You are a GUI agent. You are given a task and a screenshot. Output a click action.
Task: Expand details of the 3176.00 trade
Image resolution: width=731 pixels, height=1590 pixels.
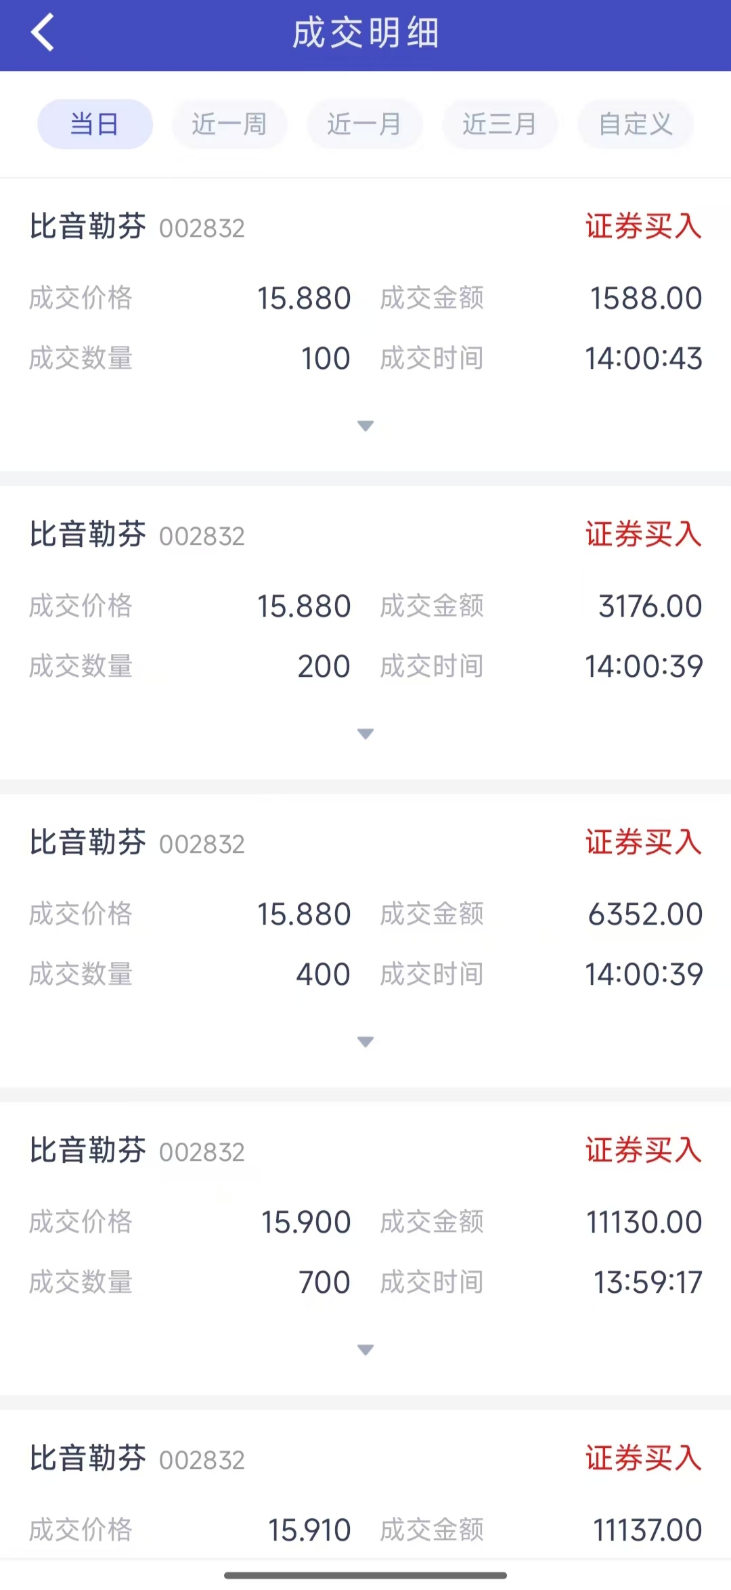click(365, 734)
